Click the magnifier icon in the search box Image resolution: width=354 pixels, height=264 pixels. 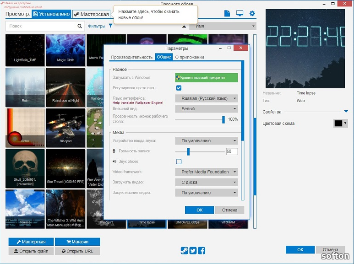(80, 27)
